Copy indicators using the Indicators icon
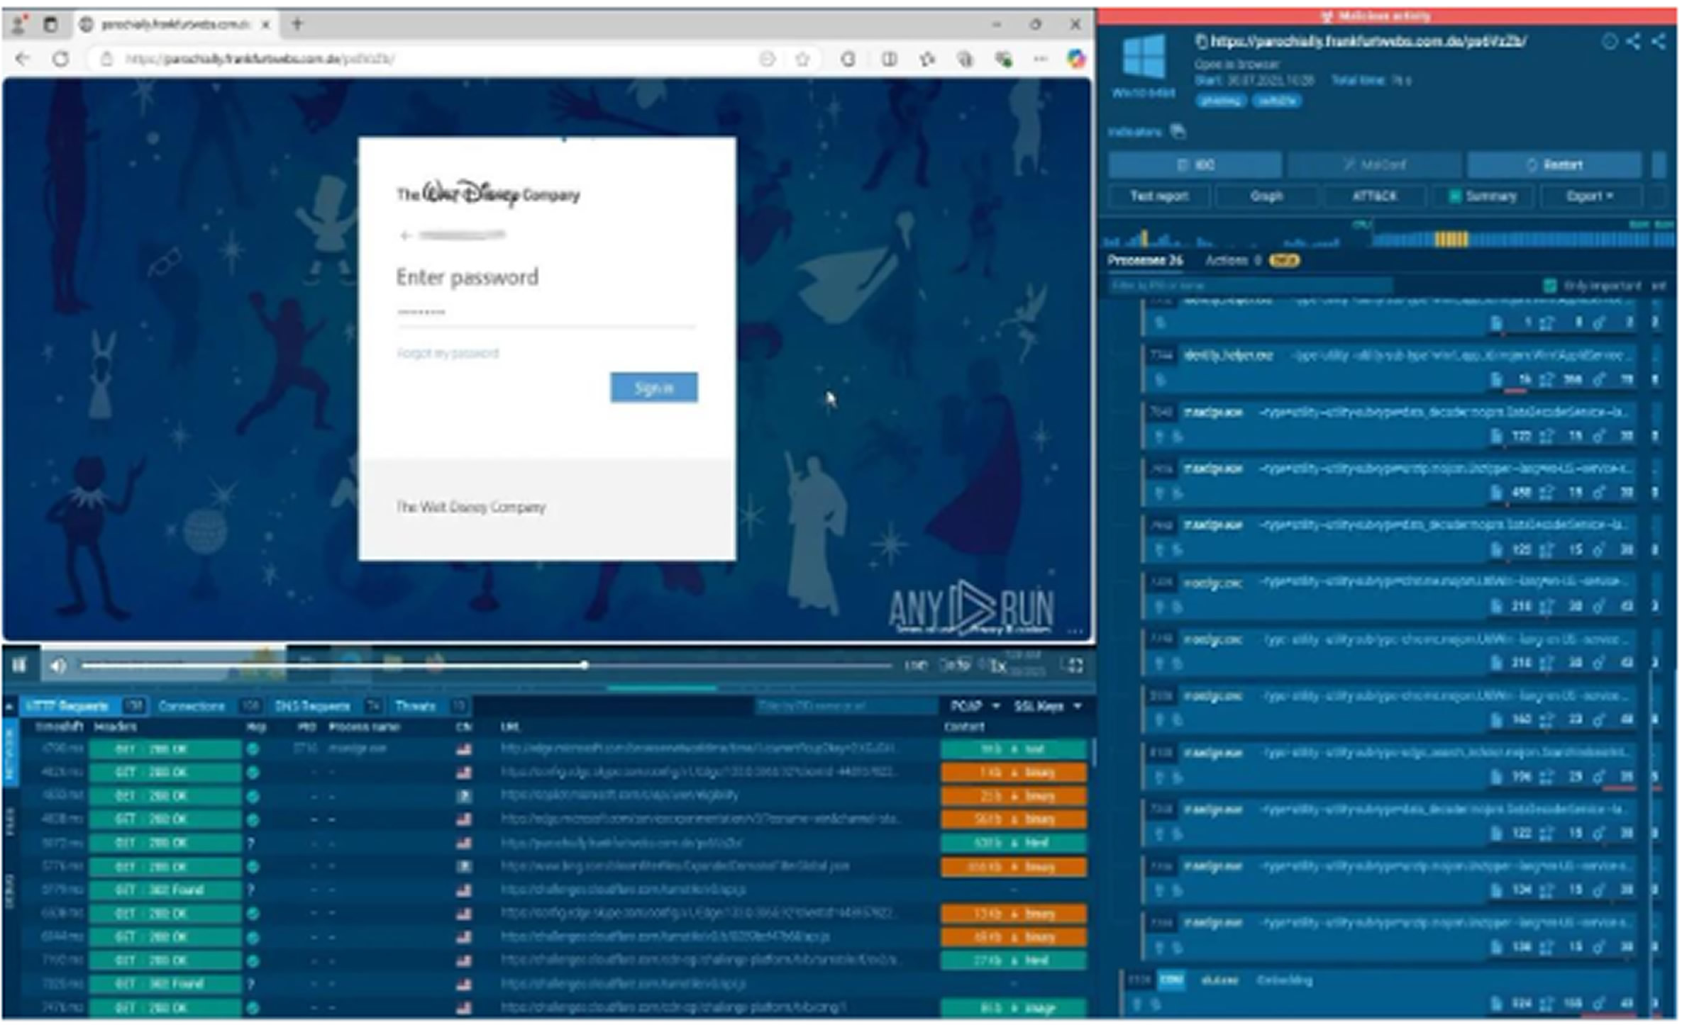The height and width of the screenshot is (1025, 1682). pos(1178,131)
